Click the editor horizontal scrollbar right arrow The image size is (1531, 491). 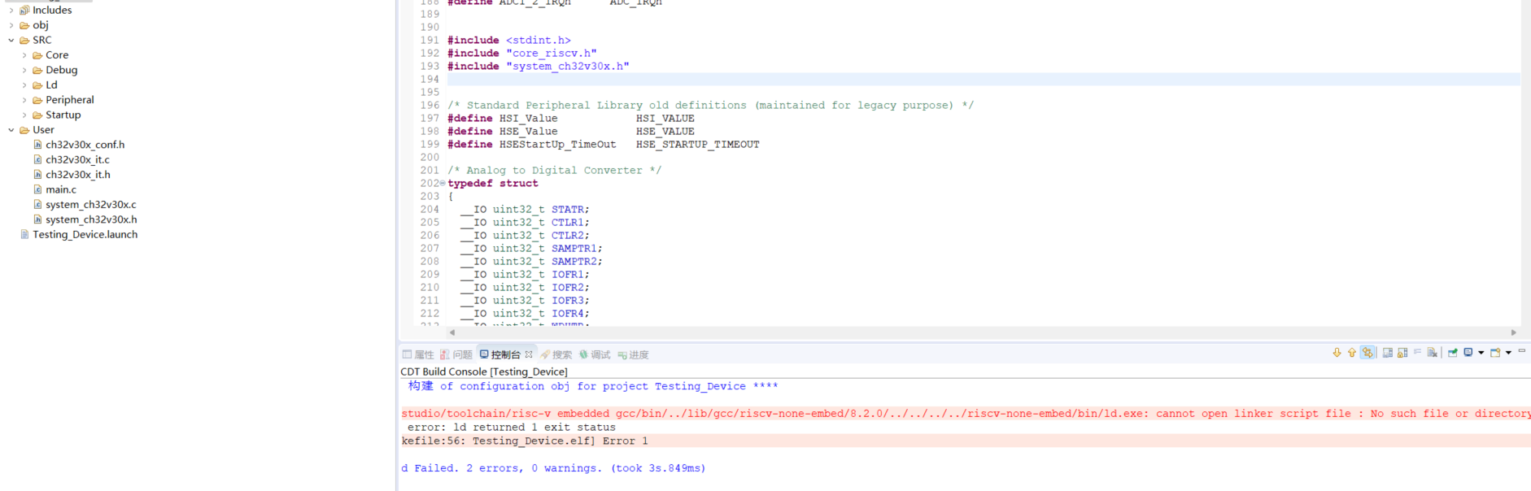point(1513,332)
